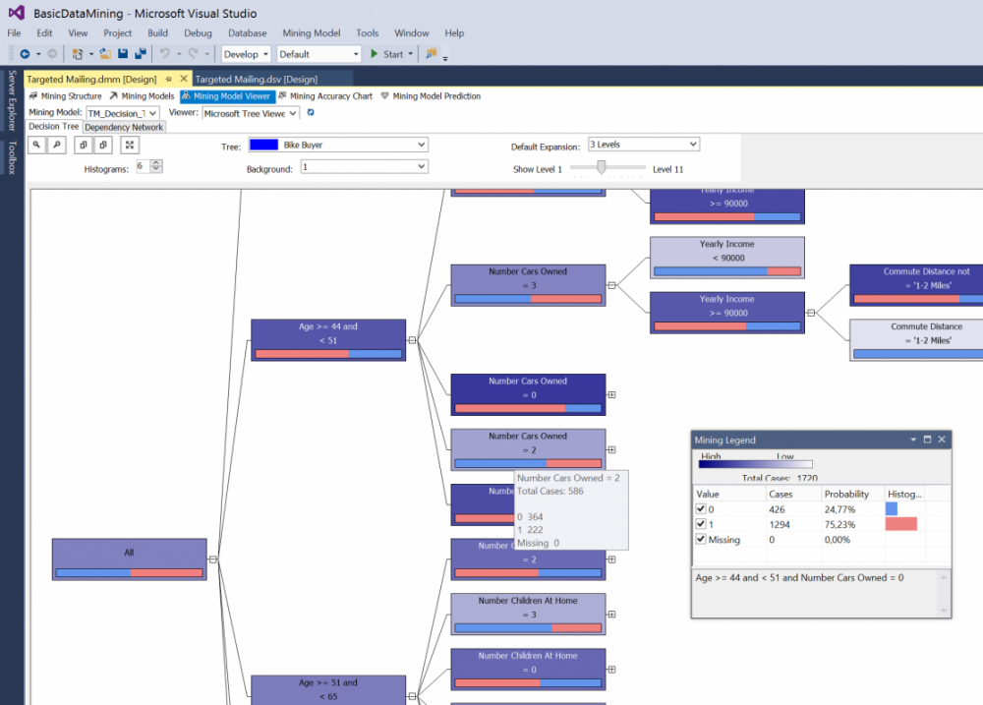Click the second Copy Entire Graph icon

coord(103,145)
